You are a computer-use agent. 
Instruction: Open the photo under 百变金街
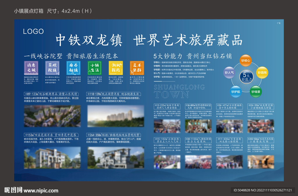229,162
